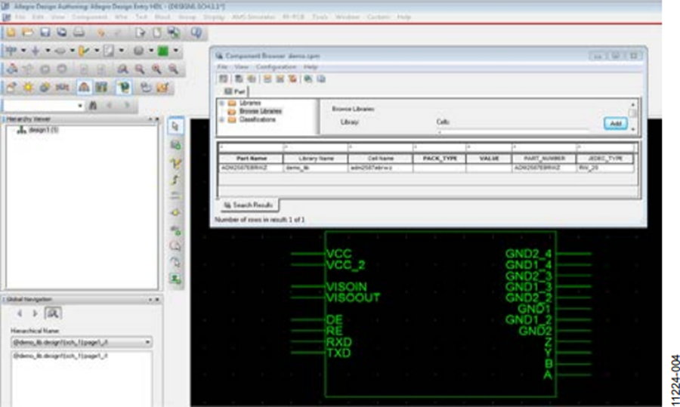
Task: Expand the Classifications tree node
Action: pos(222,119)
